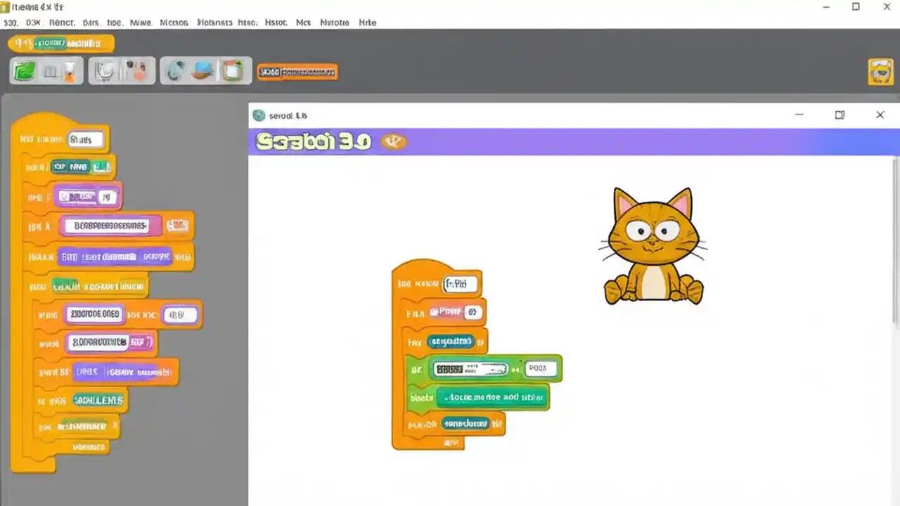This screenshot has height=506, width=900.
Task: Click the cat logo in the Scratch 3.0 title bar
Action: coord(393,141)
